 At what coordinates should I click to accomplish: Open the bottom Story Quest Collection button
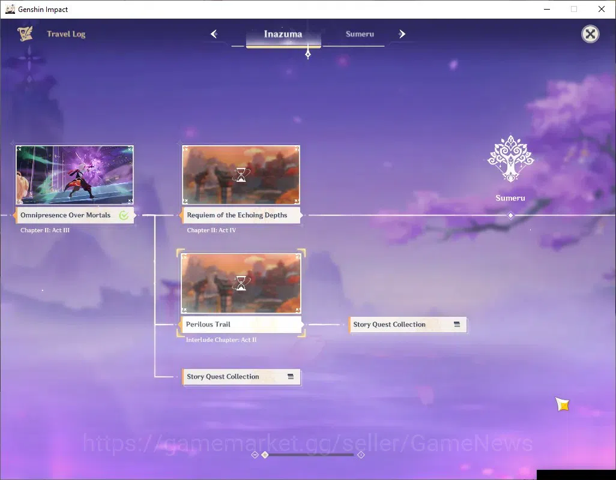tap(241, 377)
